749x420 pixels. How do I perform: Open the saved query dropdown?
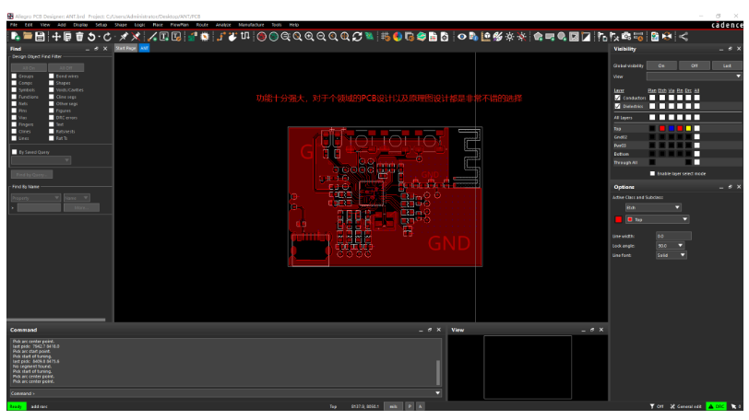pos(41,160)
